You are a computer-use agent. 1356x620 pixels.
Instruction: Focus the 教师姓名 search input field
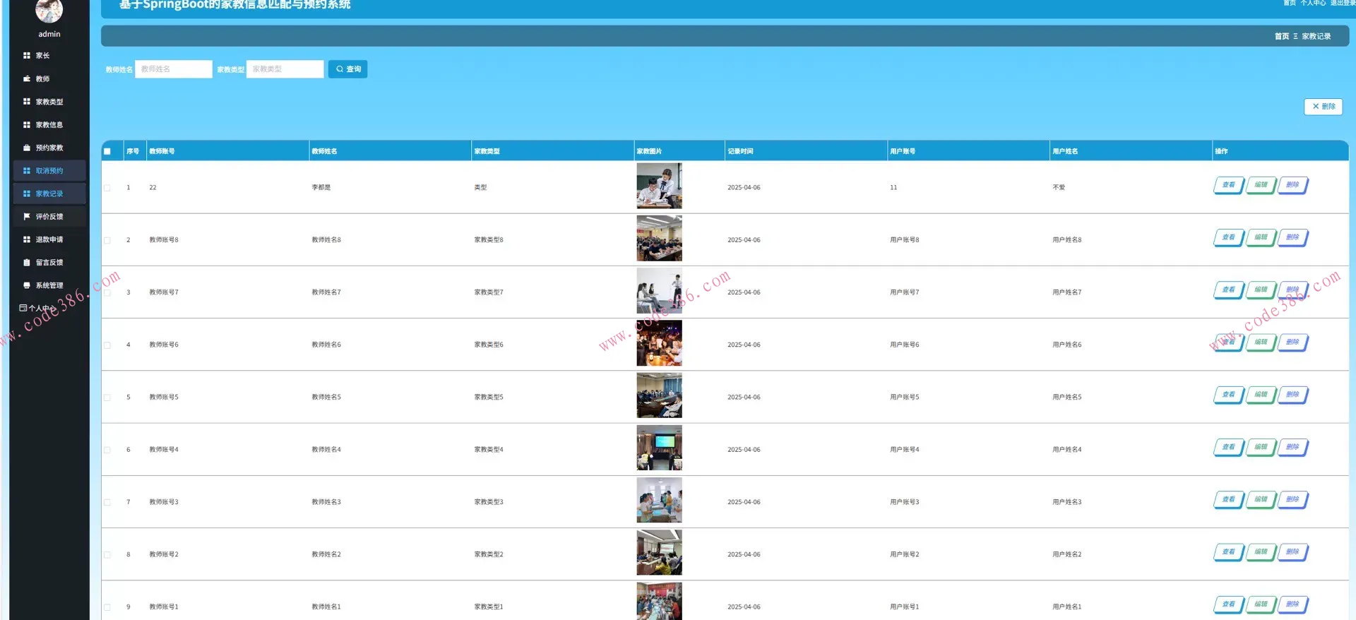173,69
